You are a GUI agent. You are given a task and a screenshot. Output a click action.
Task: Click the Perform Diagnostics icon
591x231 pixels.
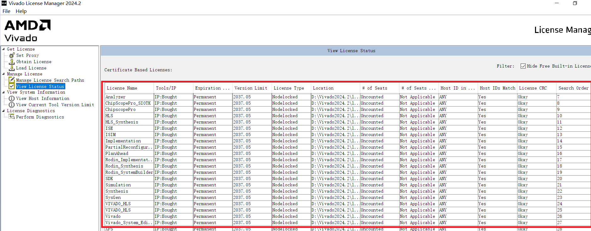12,117
